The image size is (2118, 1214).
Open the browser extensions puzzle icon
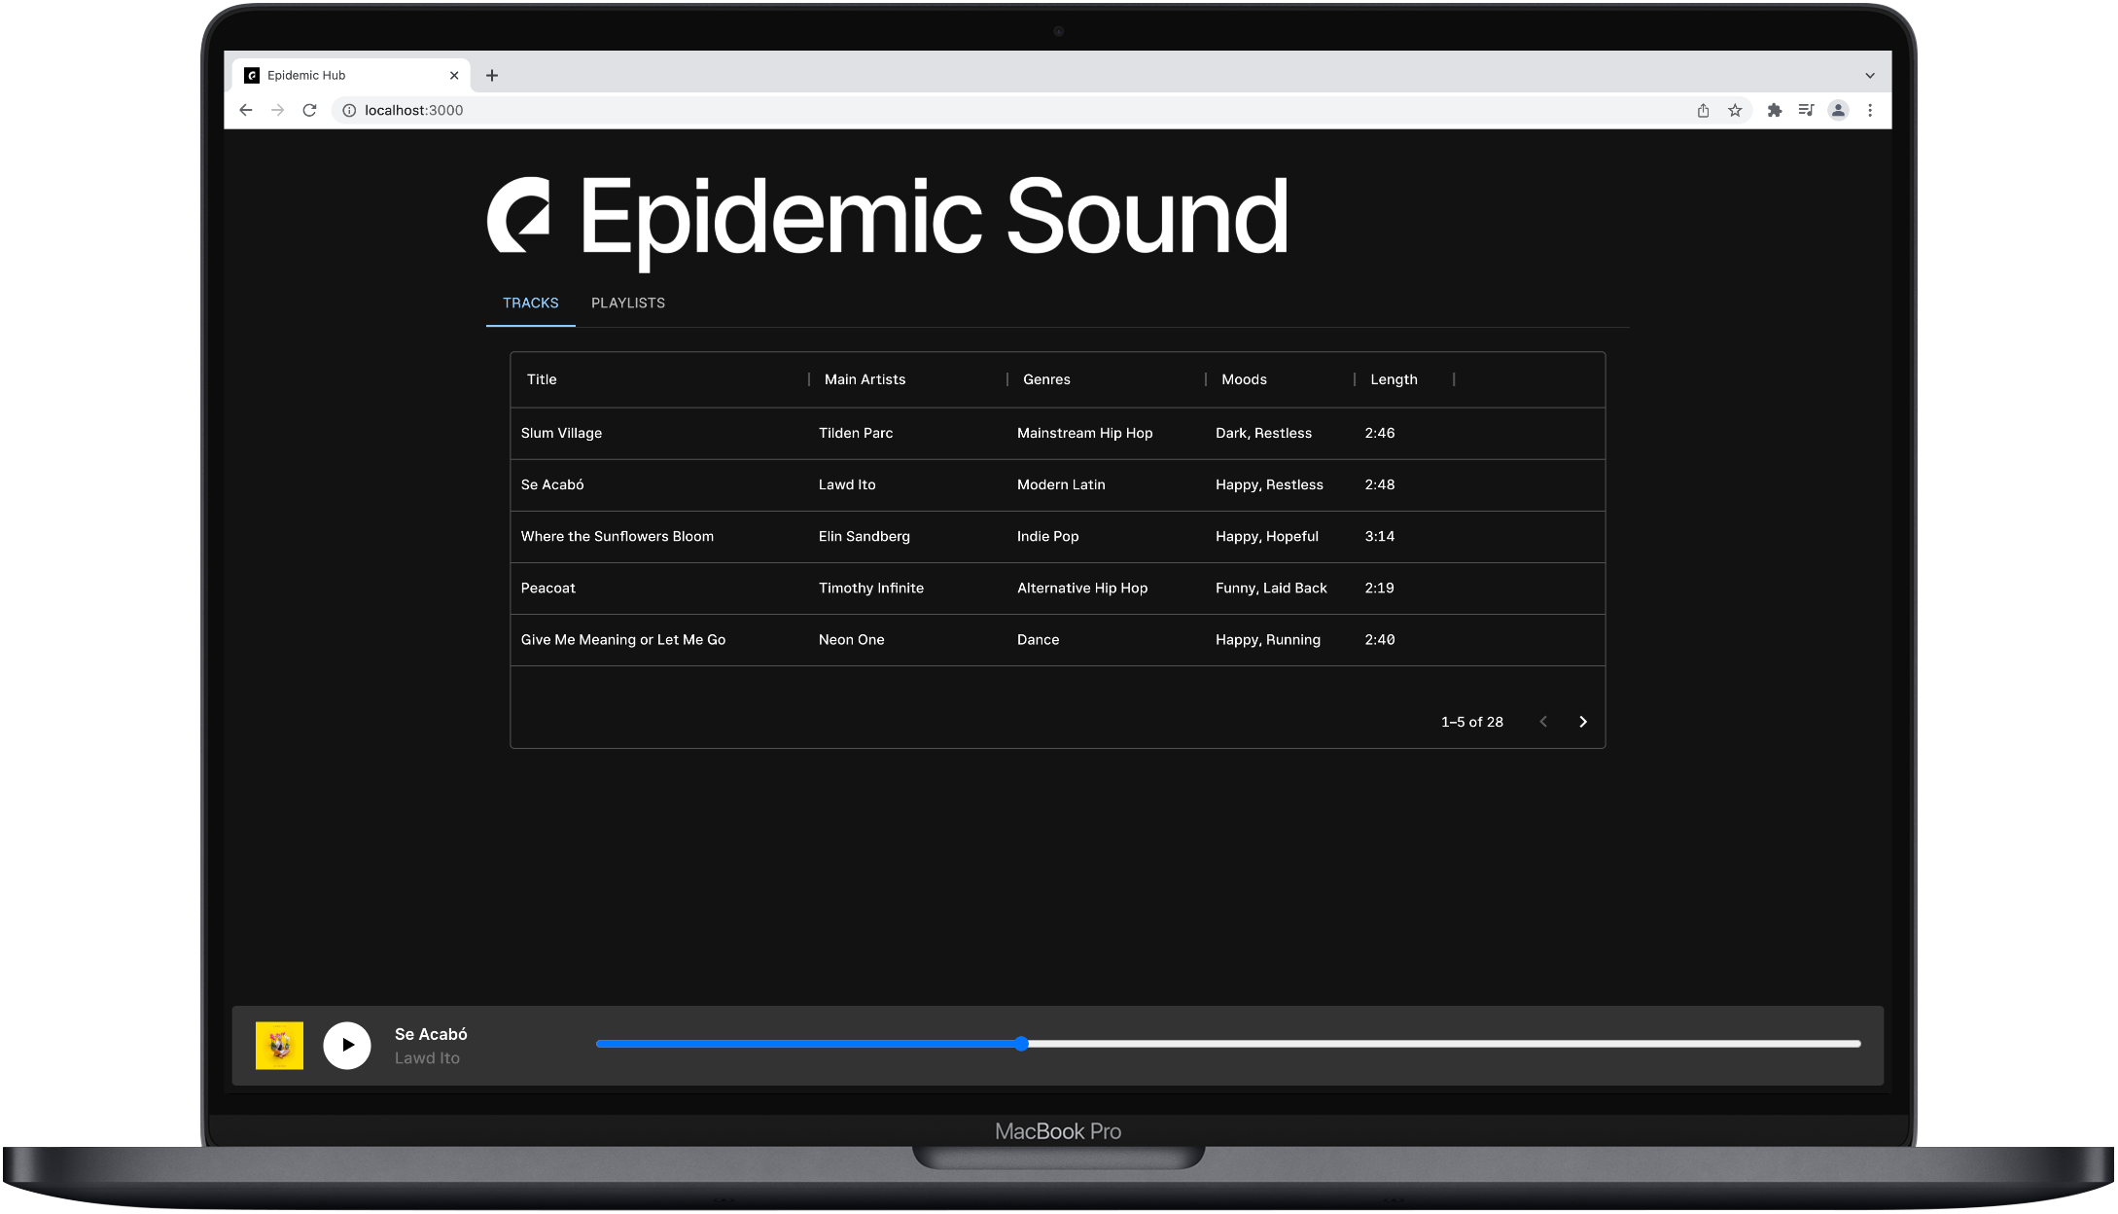pyautogui.click(x=1775, y=111)
